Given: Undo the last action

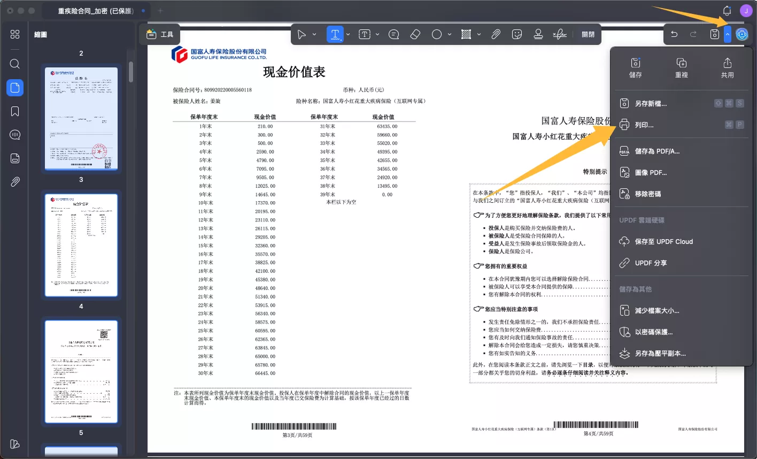Looking at the screenshot, I should [674, 34].
